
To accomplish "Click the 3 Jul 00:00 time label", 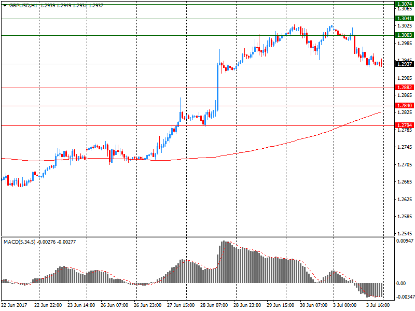I will tap(344, 305).
